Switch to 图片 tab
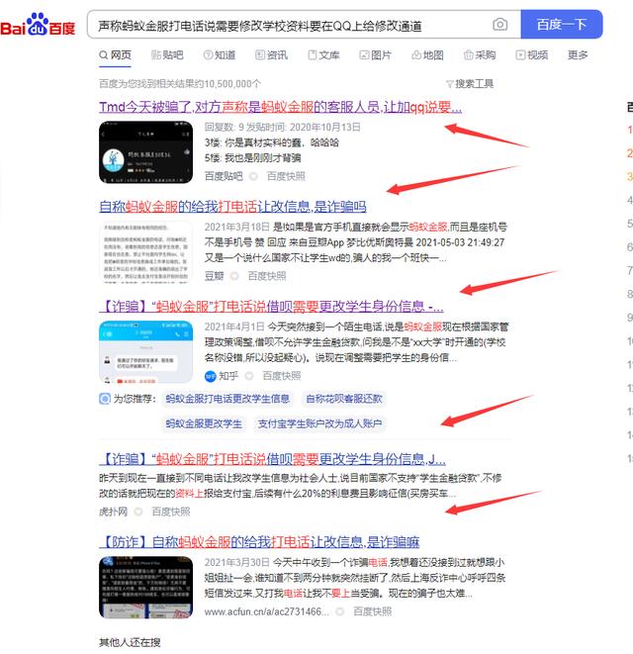The width and height of the screenshot is (633, 654). click(x=375, y=55)
